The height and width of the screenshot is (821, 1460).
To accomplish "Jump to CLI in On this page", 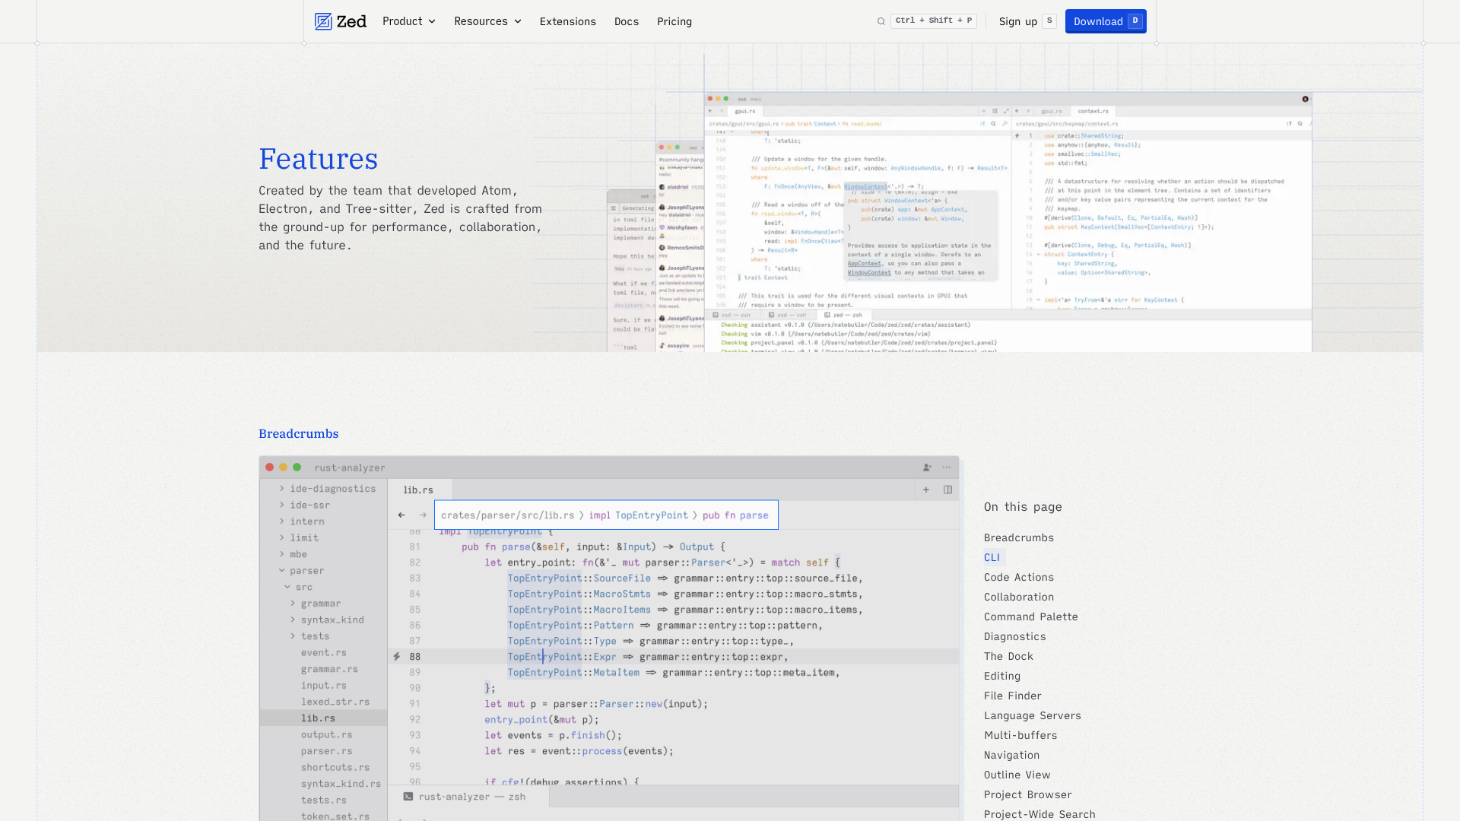I will click(x=992, y=557).
